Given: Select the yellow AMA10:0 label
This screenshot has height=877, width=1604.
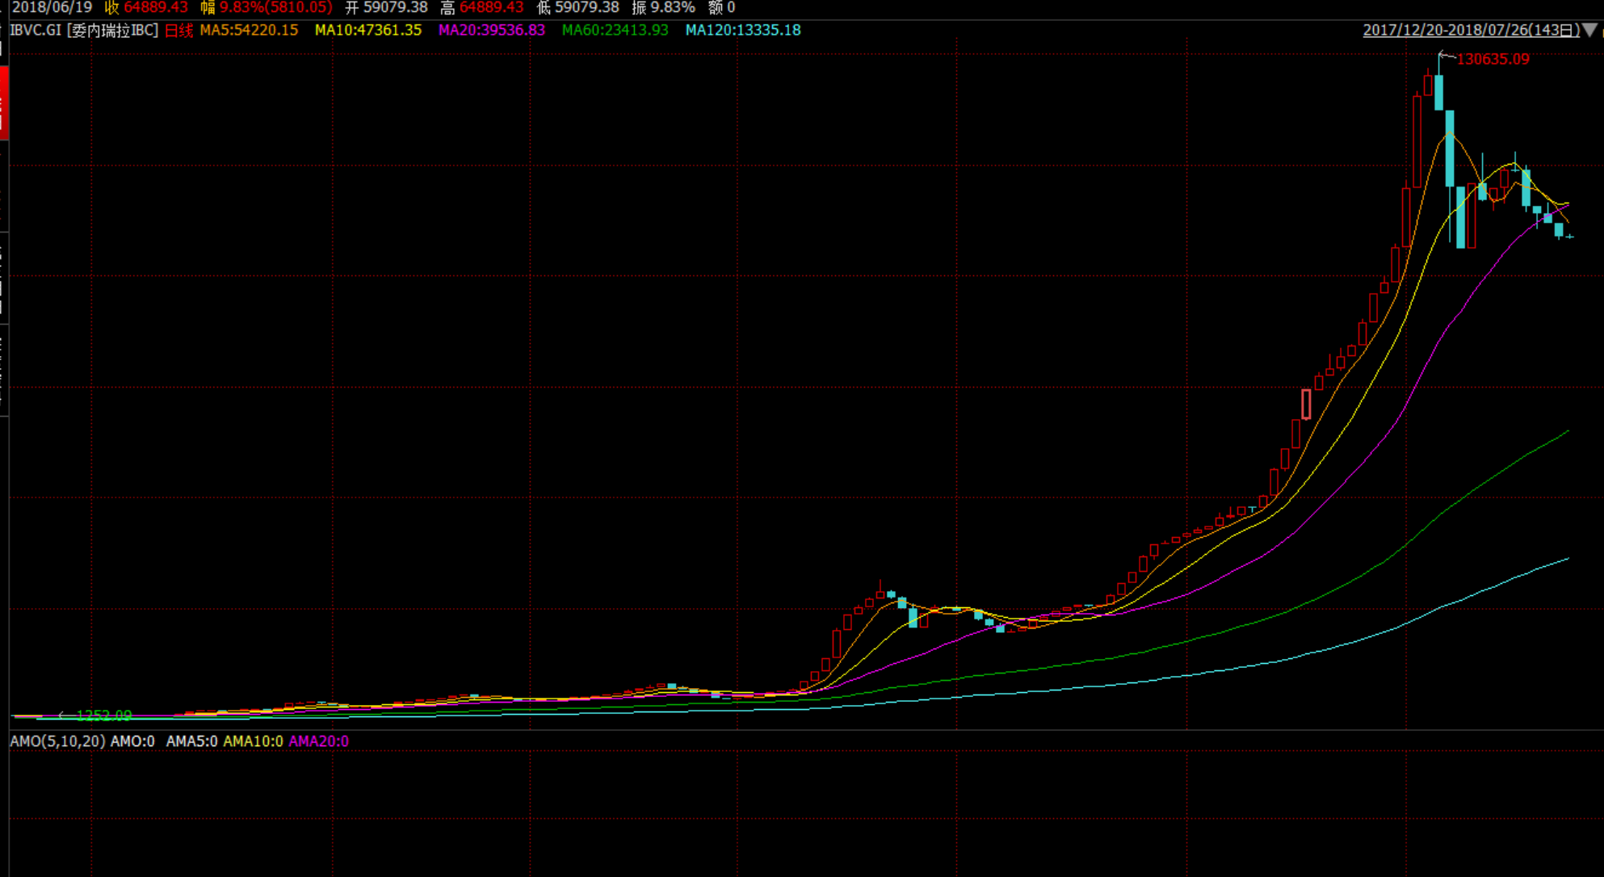Looking at the screenshot, I should 253,741.
